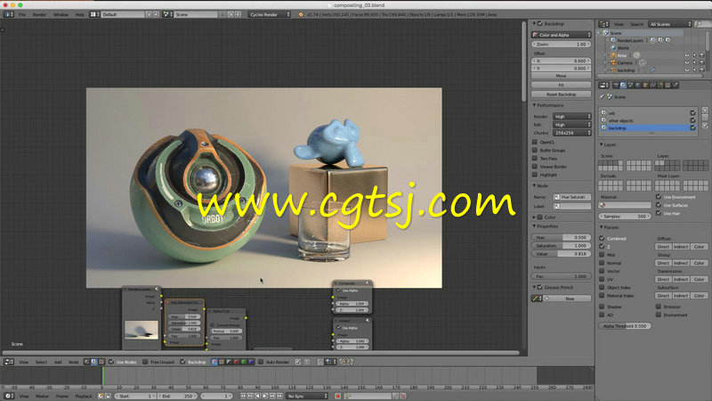Click the outliner editor type icon
Viewport: 712px width, 401px height.
(x=603, y=24)
